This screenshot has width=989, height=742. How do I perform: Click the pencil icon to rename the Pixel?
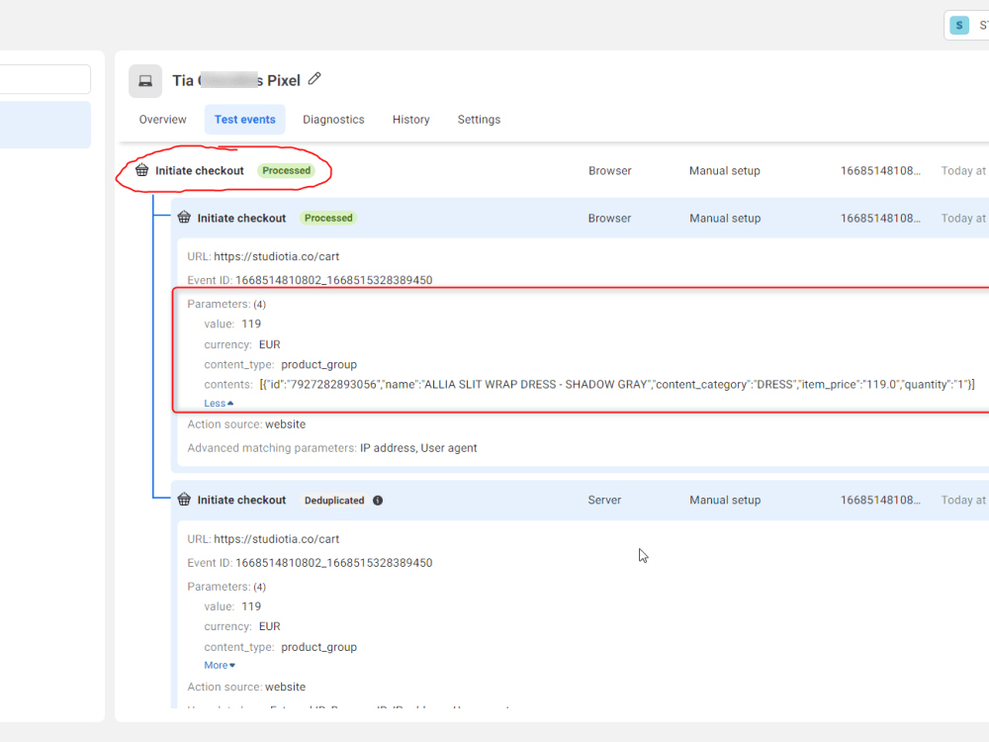[315, 79]
